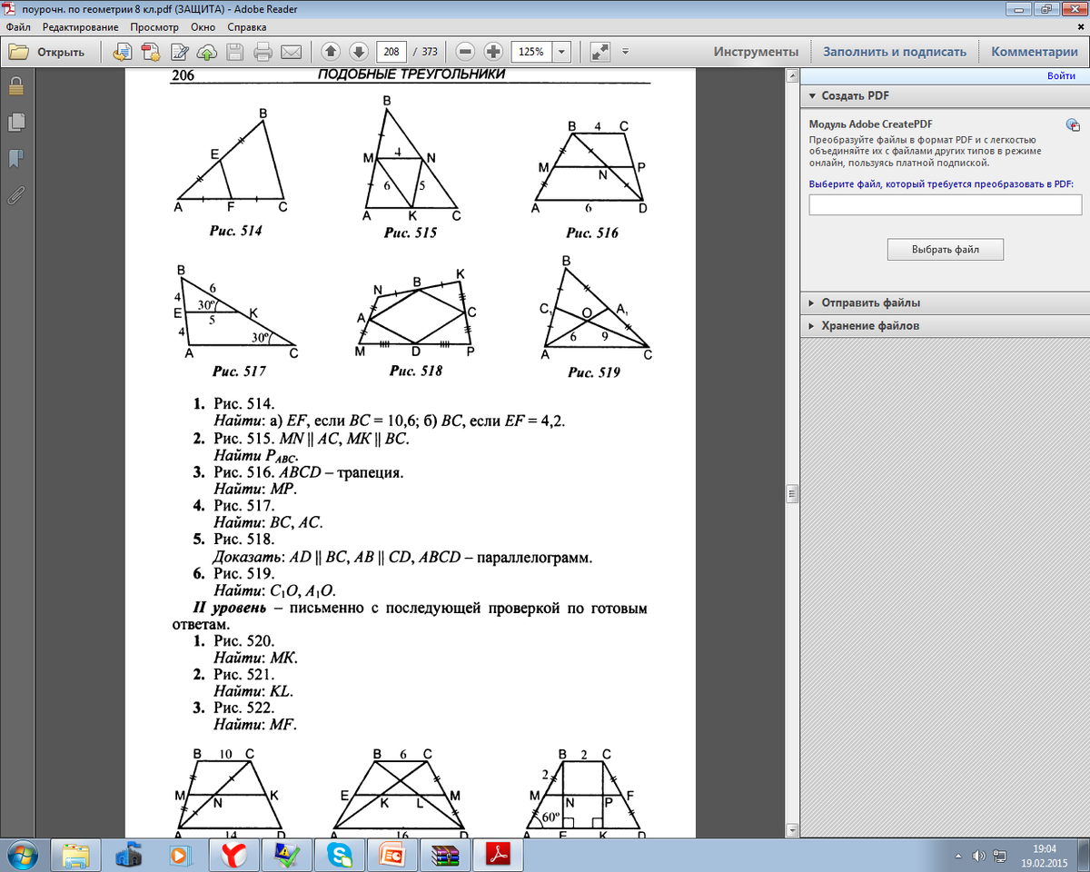Click the print file icon

point(263,52)
